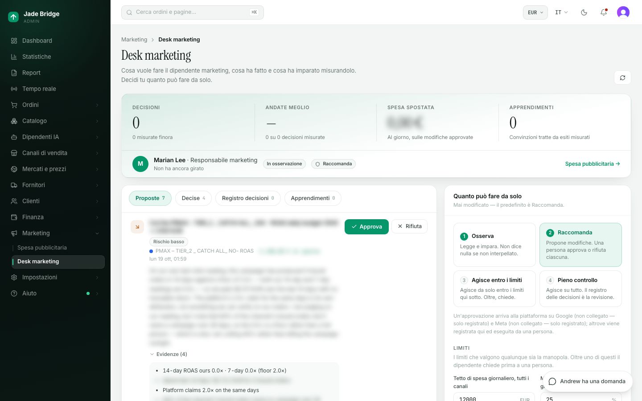Open the Finanza sidebar section

point(55,217)
